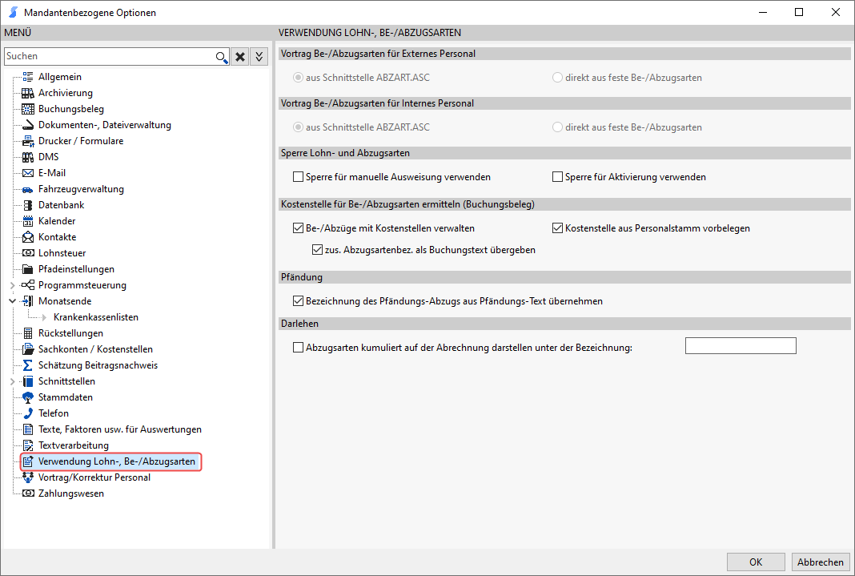Viewport: 855px width, 576px height.
Task: Click the Schätzung Beitragsnachweis sigma icon
Action: 28,365
